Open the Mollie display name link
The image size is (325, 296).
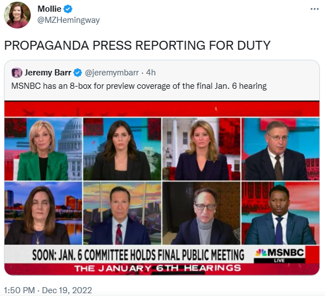click(x=49, y=9)
